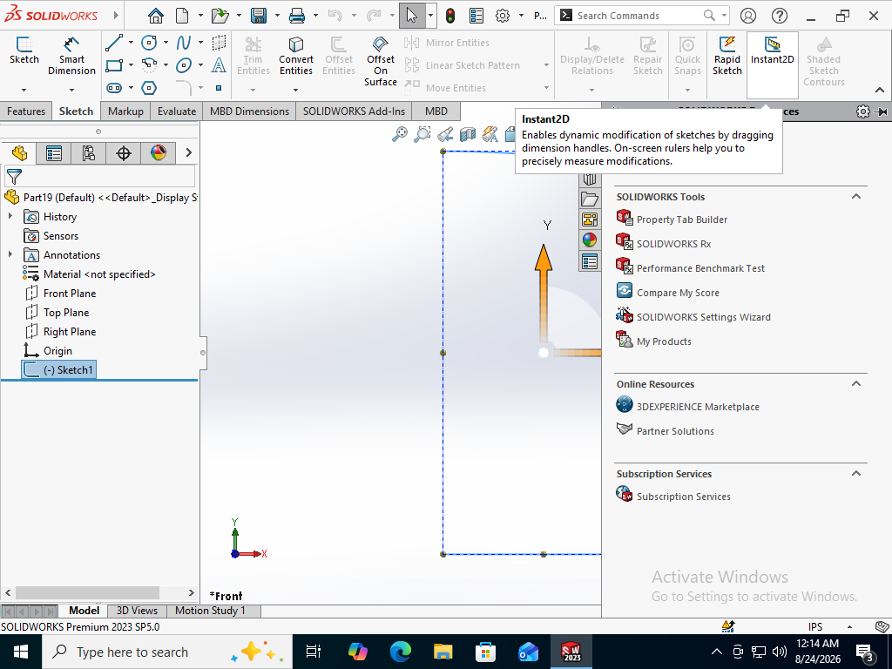Expand the Annotations tree node
892x669 pixels.
tap(10, 254)
